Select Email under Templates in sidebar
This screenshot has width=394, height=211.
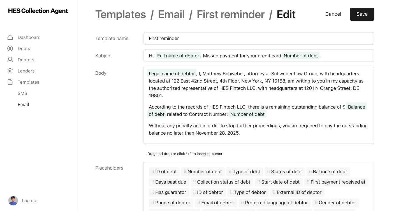(x=23, y=104)
